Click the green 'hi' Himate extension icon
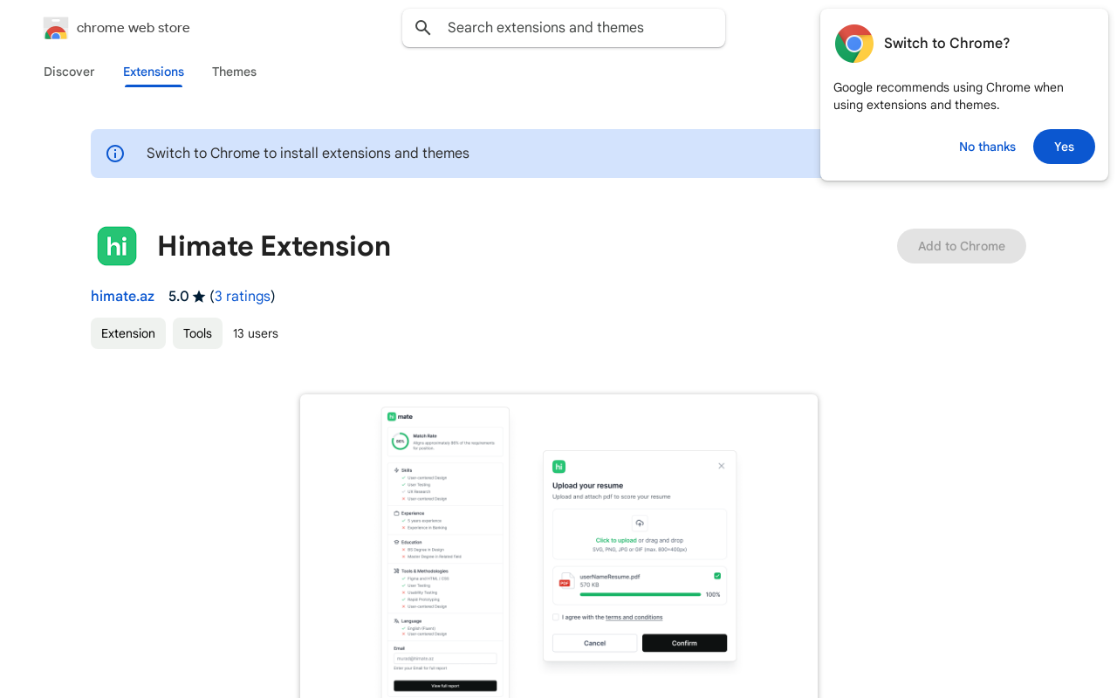The height and width of the screenshot is (698, 1117). point(116,246)
